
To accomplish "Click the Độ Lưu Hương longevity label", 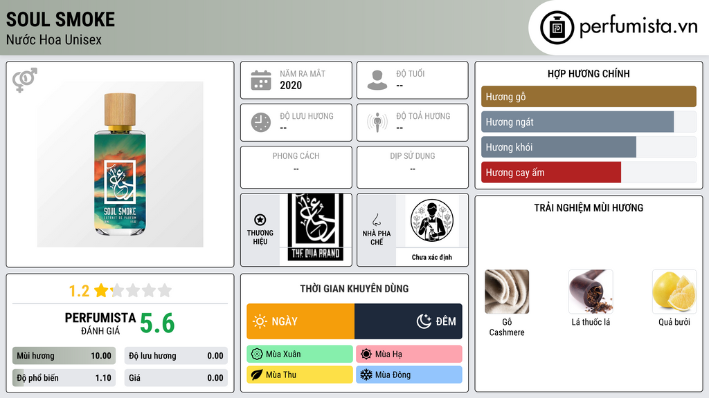I will click(307, 116).
